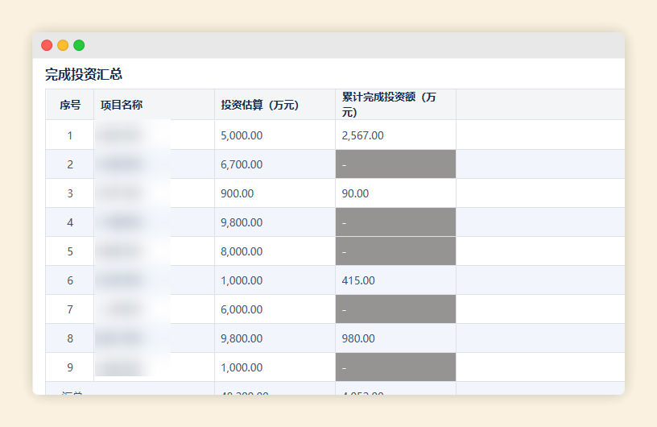657x427 pixels.
Task: Select the 900.00 investment estimate cell
Action: point(238,193)
